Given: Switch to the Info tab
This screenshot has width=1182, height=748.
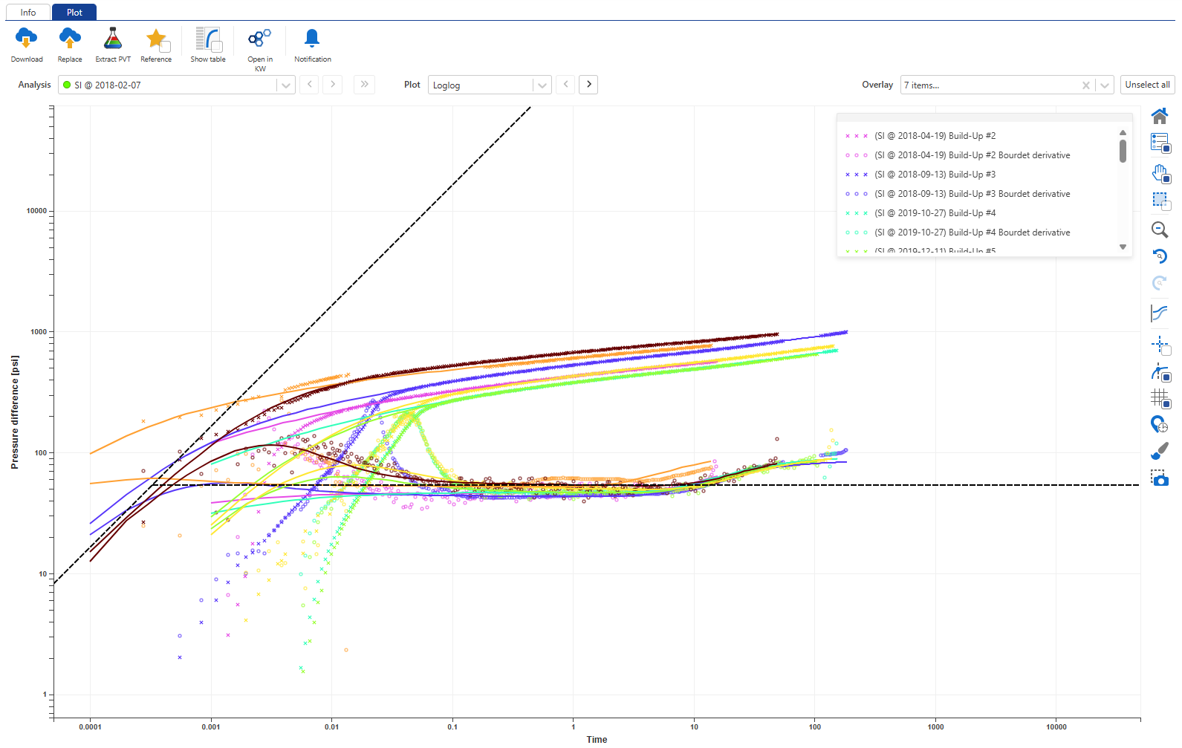Looking at the screenshot, I should (28, 13).
